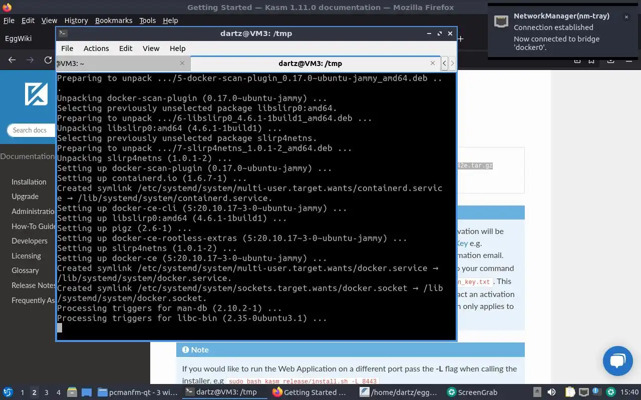Viewport: 641px width, 400px height.
Task: Open Firefox File menu
Action: click(x=9, y=20)
